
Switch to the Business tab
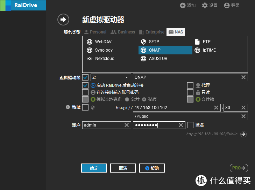pyautogui.click(x=123, y=32)
